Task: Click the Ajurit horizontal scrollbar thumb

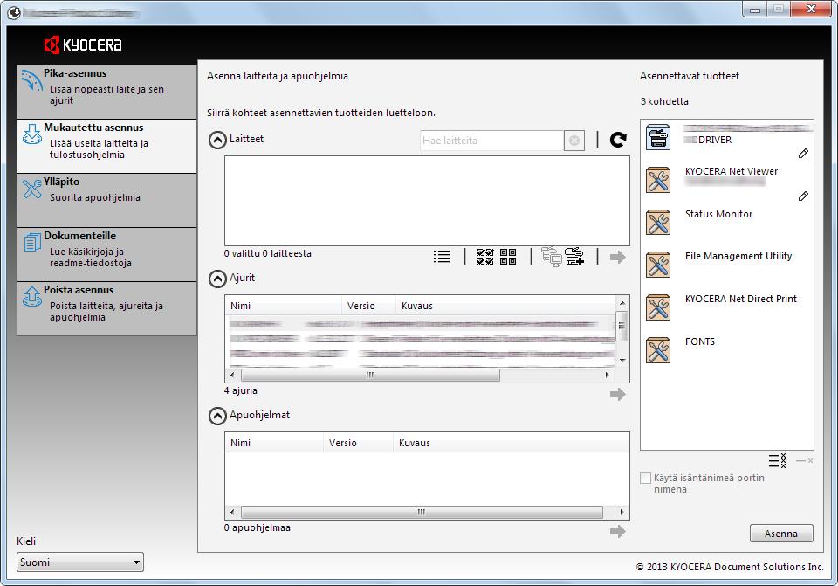Action: click(370, 375)
